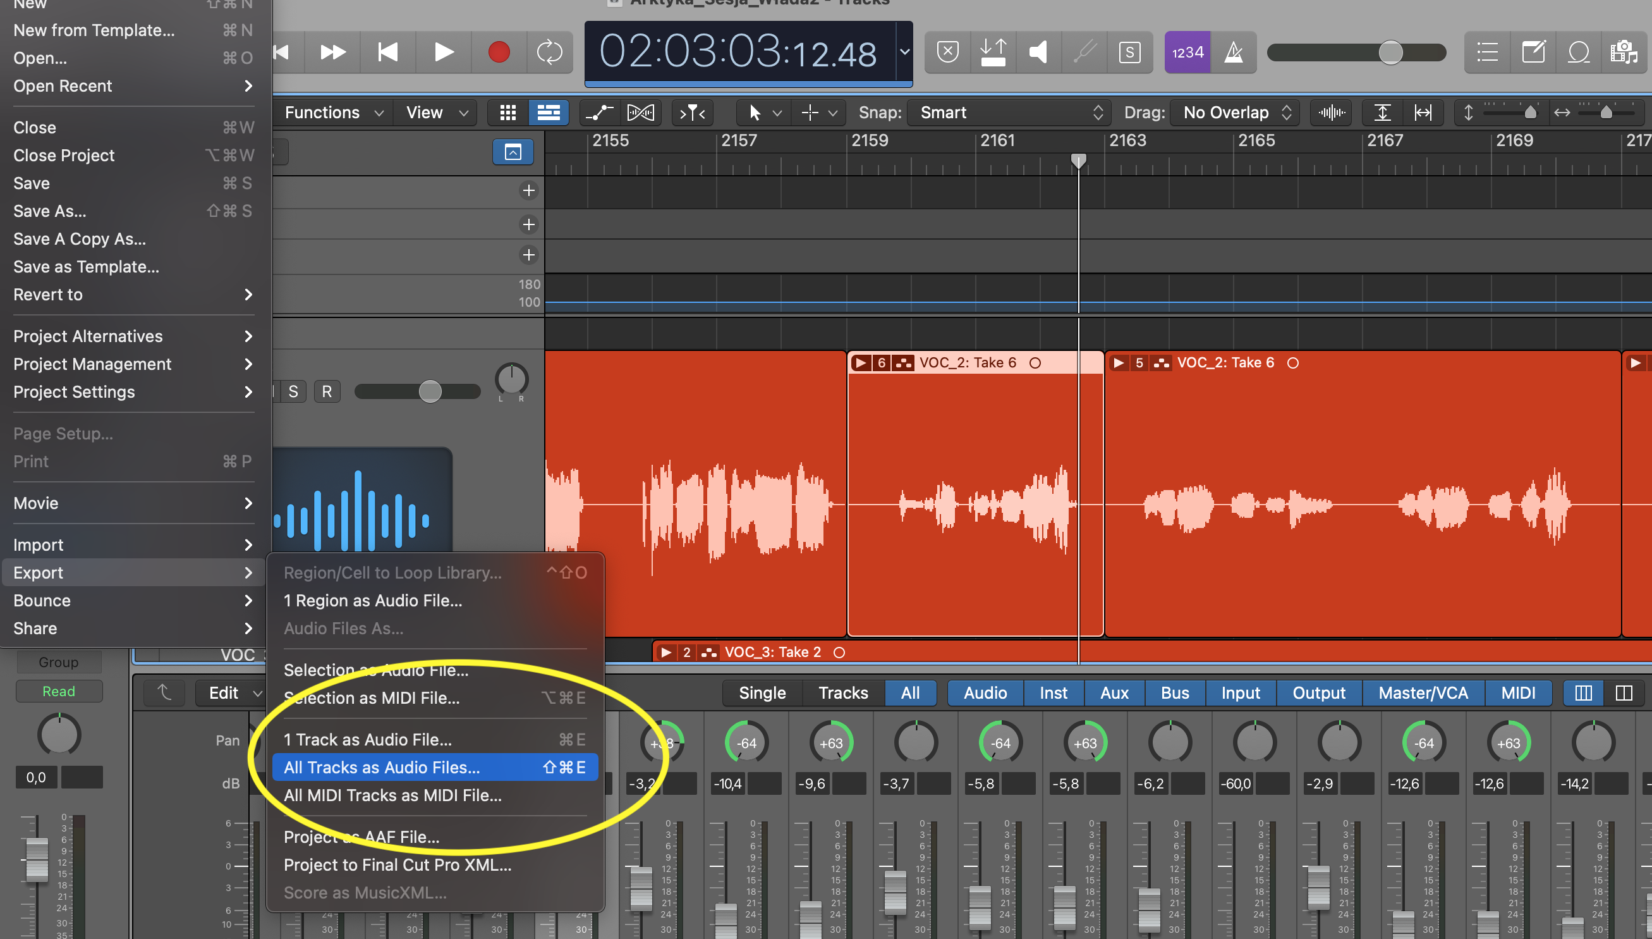
Task: Select the mixer All view button
Action: [x=910, y=692]
